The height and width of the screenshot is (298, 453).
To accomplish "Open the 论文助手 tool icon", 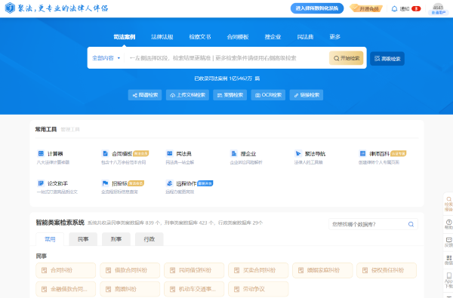I will tap(41, 183).
